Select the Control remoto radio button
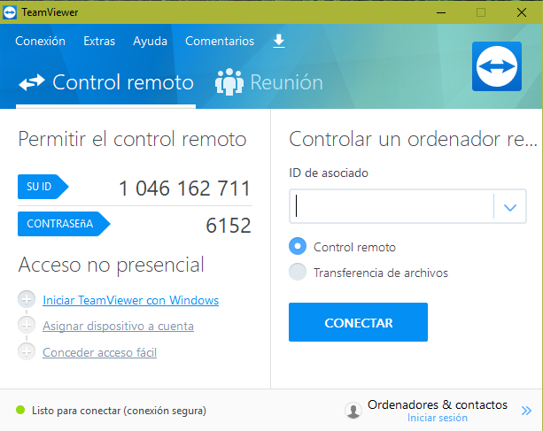543x431 pixels. point(298,246)
